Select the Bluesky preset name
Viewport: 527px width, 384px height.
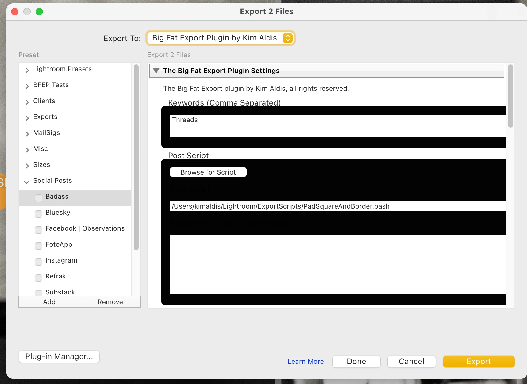pos(58,213)
